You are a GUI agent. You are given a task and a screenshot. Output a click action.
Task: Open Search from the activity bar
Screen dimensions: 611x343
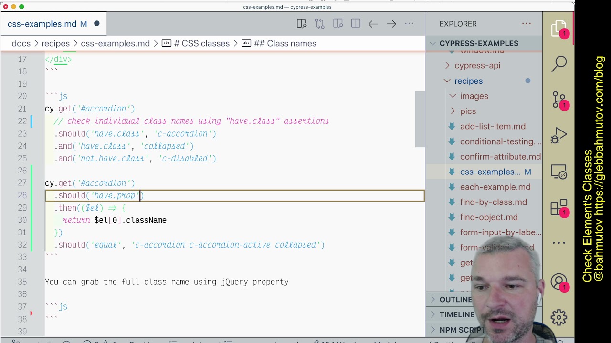click(559, 63)
